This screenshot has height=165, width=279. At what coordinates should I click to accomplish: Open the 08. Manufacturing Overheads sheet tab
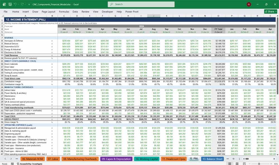(x=80, y=159)
